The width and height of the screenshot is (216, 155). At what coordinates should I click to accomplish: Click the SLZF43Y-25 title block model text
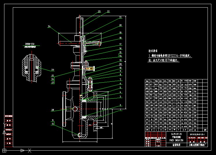[x=172, y=134]
